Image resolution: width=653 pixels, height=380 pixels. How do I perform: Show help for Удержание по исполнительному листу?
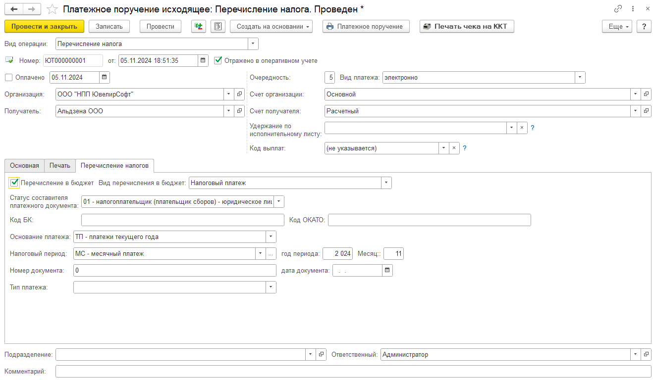pyautogui.click(x=533, y=128)
